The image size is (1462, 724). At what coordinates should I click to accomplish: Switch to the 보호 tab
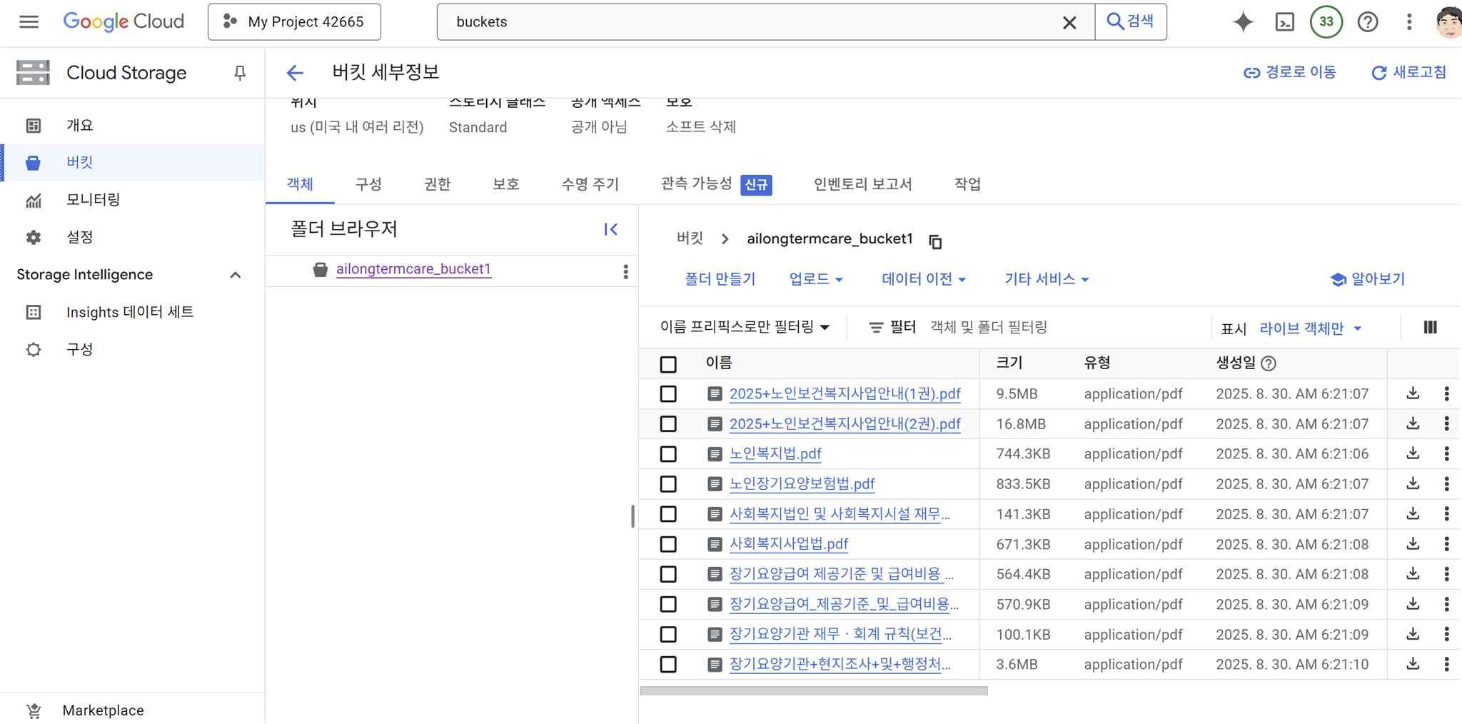[505, 184]
